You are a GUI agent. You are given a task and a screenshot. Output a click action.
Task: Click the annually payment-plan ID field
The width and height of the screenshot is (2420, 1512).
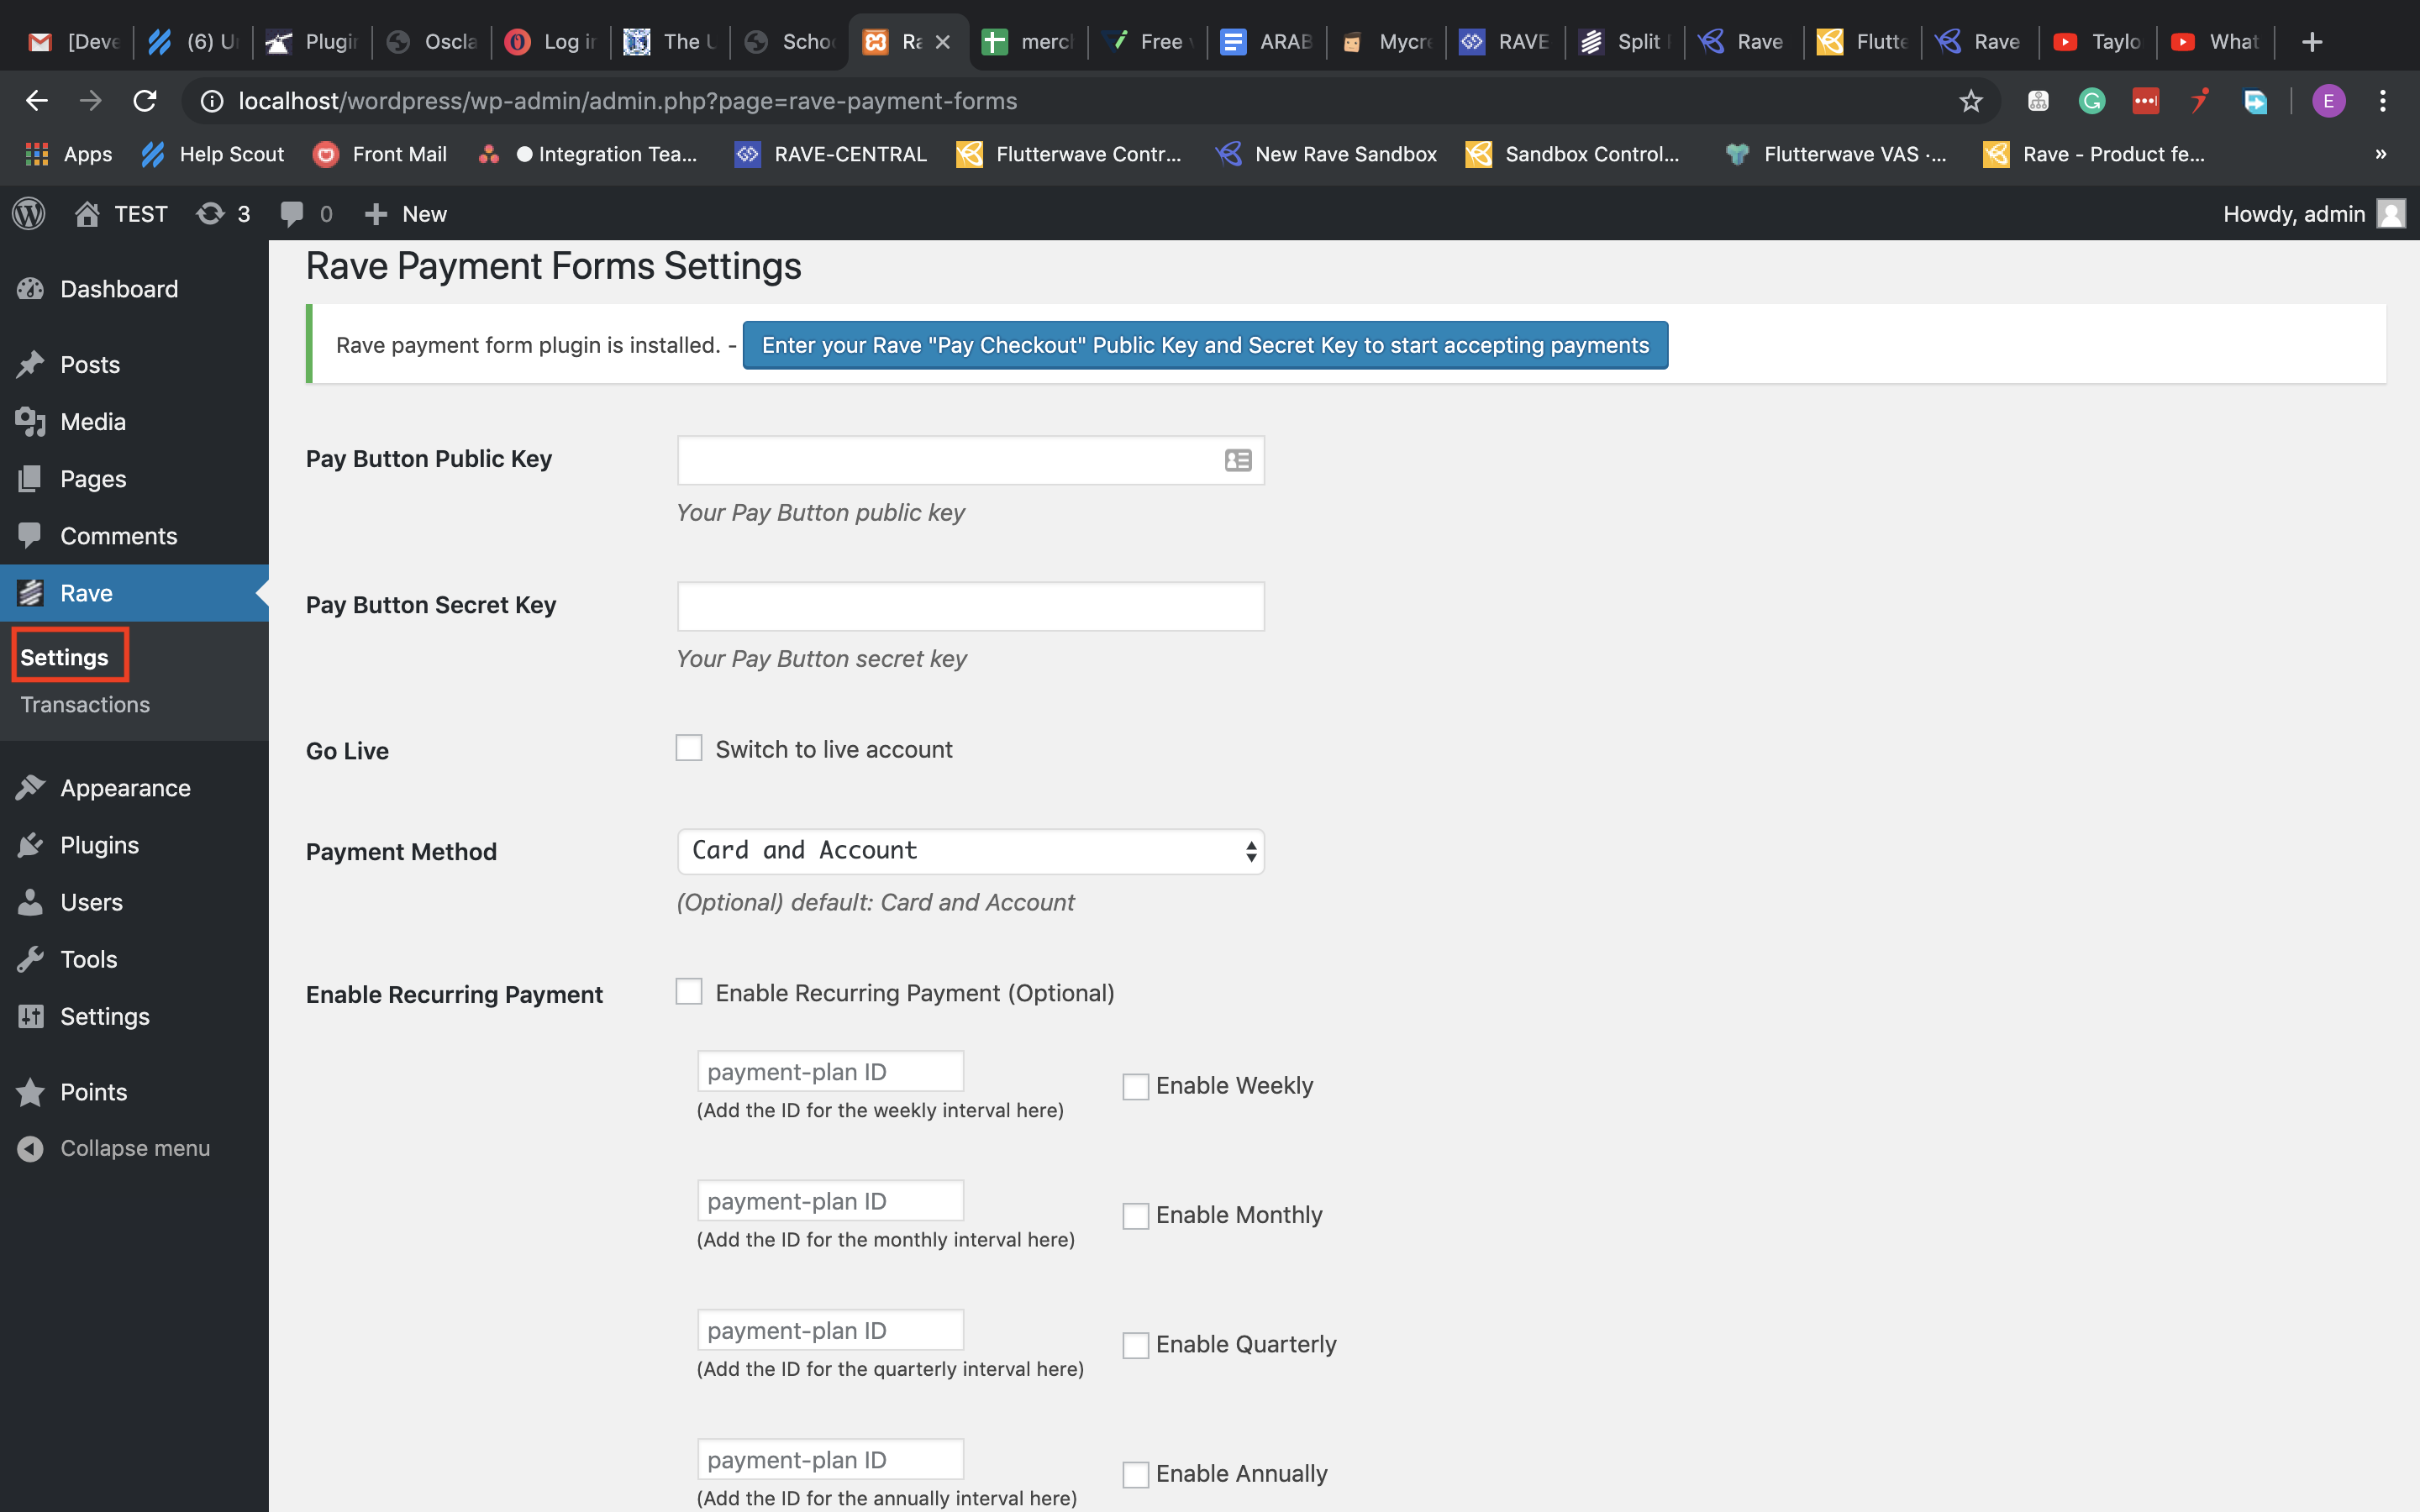830,1459
